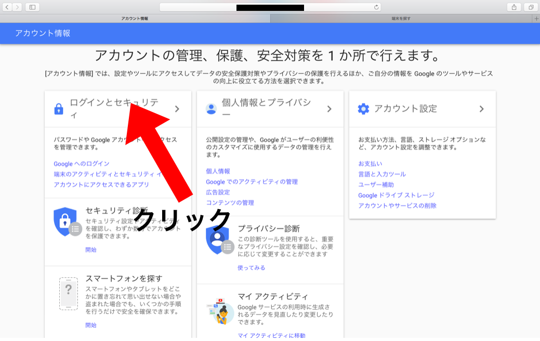Open Google でのアクティビティの管理 link
The image size is (540, 341).
[252, 182]
